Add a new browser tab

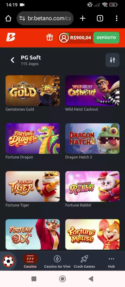83,18
